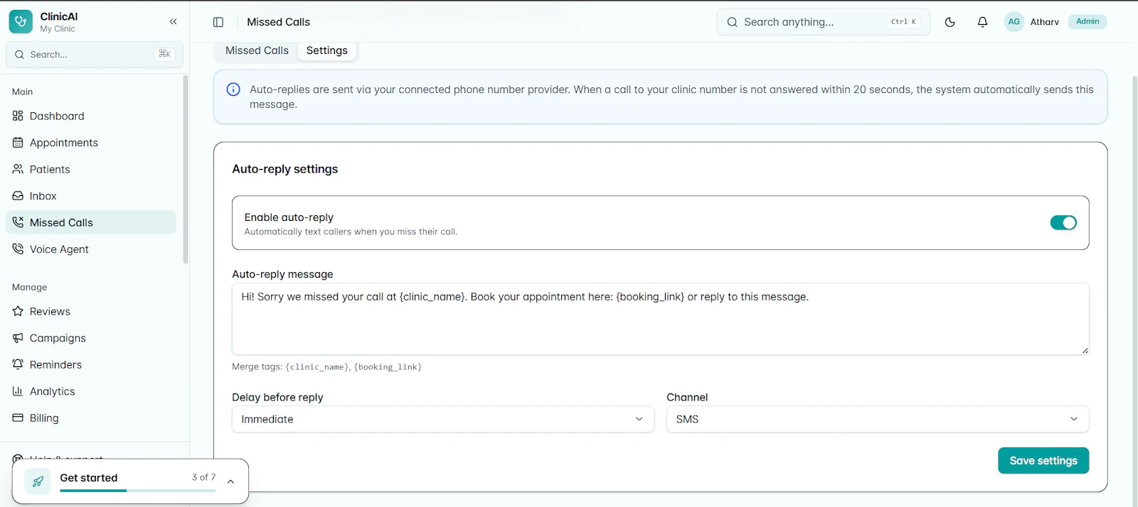
Task: Click the Ctrl K shortcut hint
Action: click(x=904, y=22)
